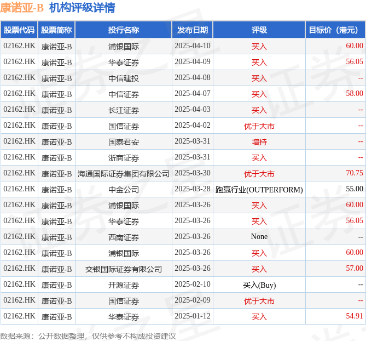Click the target price 57.00
Image resolution: width=366 pixels, height=341 pixels.
click(x=355, y=269)
